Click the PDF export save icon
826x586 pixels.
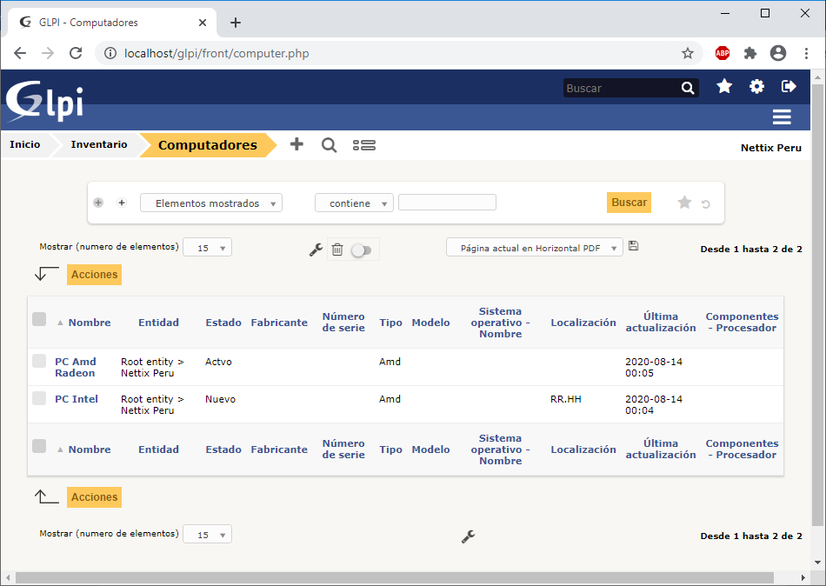pyautogui.click(x=633, y=246)
